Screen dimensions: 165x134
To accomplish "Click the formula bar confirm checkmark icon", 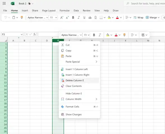I will click(30, 34).
